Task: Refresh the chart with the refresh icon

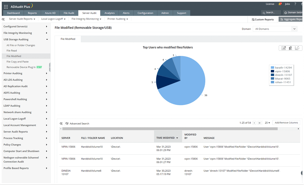Action: pos(297,48)
